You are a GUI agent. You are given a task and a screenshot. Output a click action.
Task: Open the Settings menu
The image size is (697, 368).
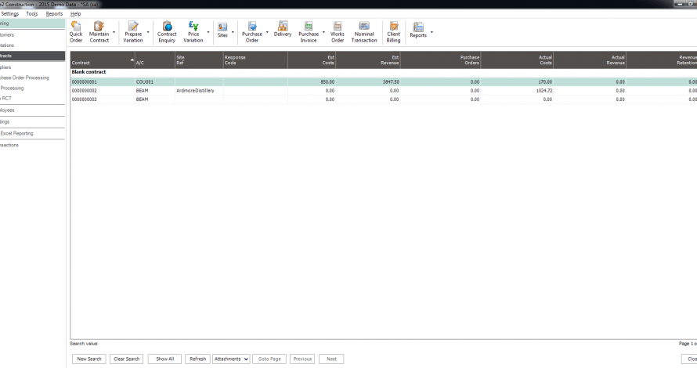pyautogui.click(x=9, y=14)
